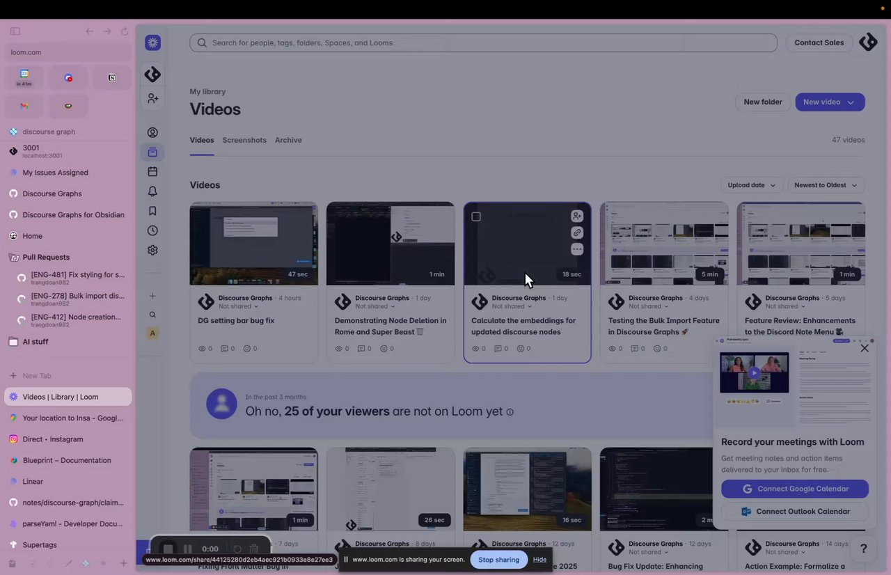The height and width of the screenshot is (575, 891).
Task: Click the plus icon in Loom sidebar
Action: click(x=152, y=296)
